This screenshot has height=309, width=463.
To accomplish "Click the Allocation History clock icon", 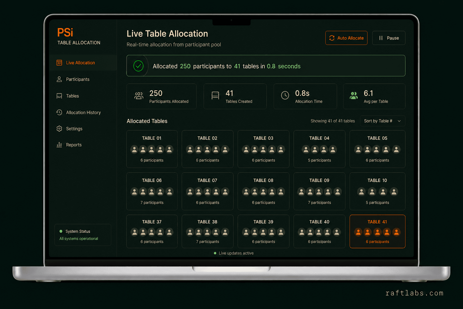I will click(x=59, y=113).
